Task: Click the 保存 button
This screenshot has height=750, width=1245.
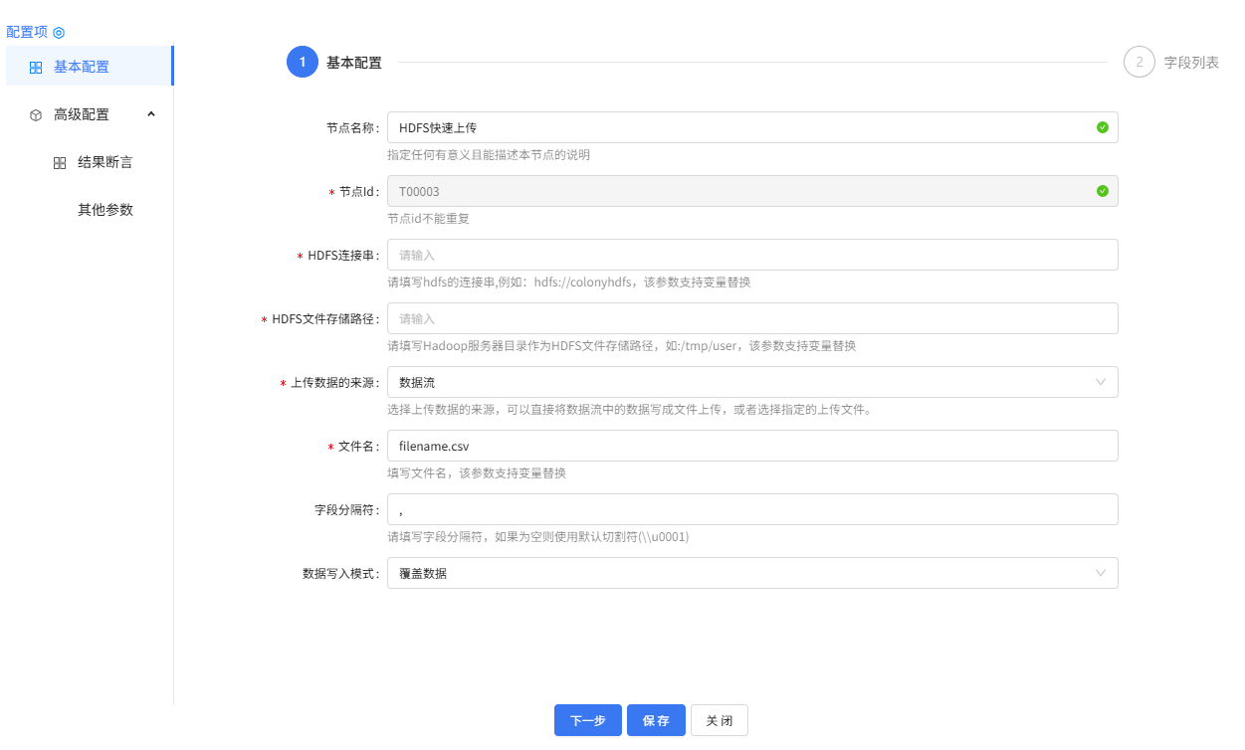Action: coord(656,720)
